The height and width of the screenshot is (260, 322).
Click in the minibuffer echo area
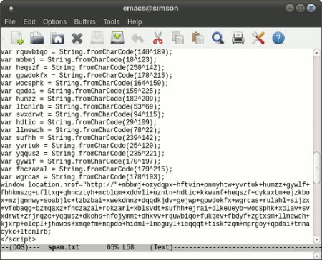(156, 256)
